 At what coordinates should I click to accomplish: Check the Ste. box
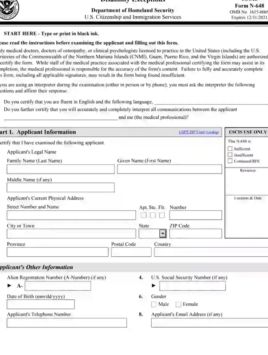(x=153, y=215)
